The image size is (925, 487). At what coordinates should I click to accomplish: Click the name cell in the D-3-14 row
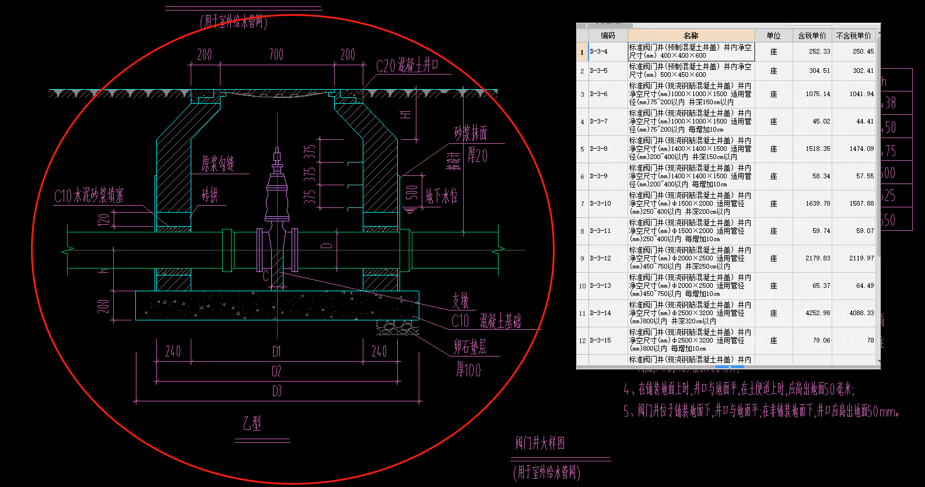(x=691, y=313)
